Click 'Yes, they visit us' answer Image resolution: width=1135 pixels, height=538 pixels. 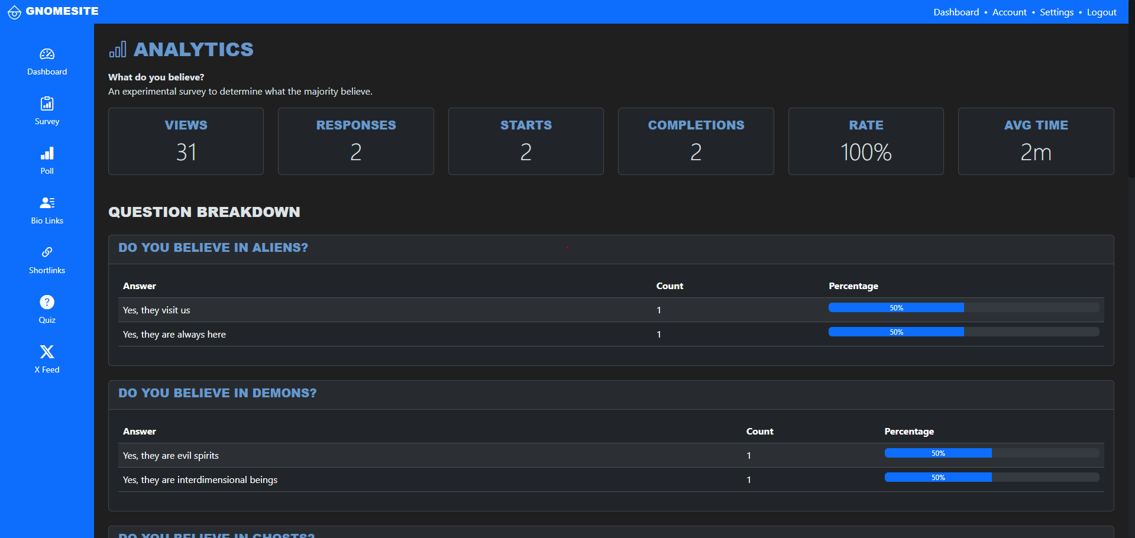pos(156,310)
